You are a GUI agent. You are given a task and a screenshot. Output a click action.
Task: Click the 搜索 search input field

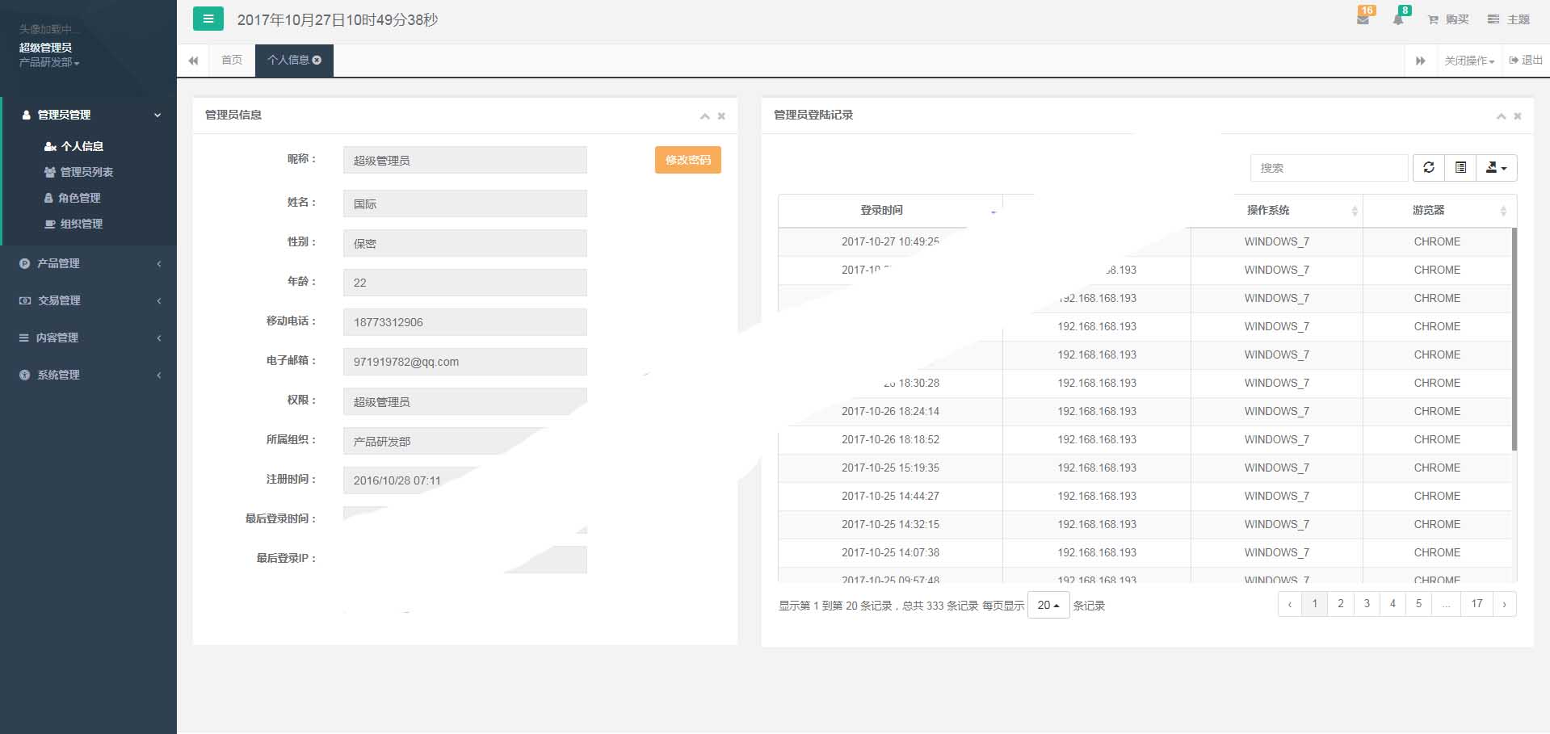(1329, 168)
